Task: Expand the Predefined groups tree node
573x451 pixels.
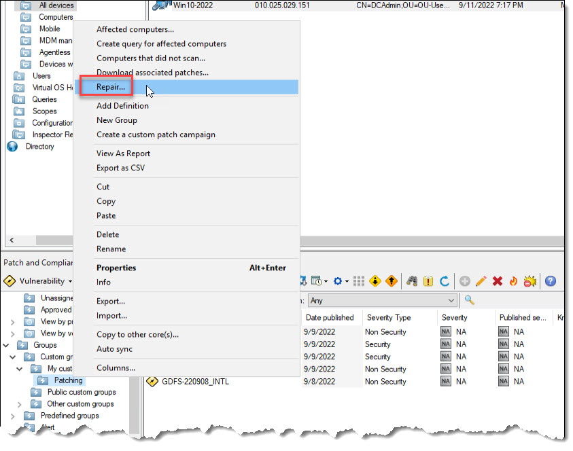Action: point(13,415)
